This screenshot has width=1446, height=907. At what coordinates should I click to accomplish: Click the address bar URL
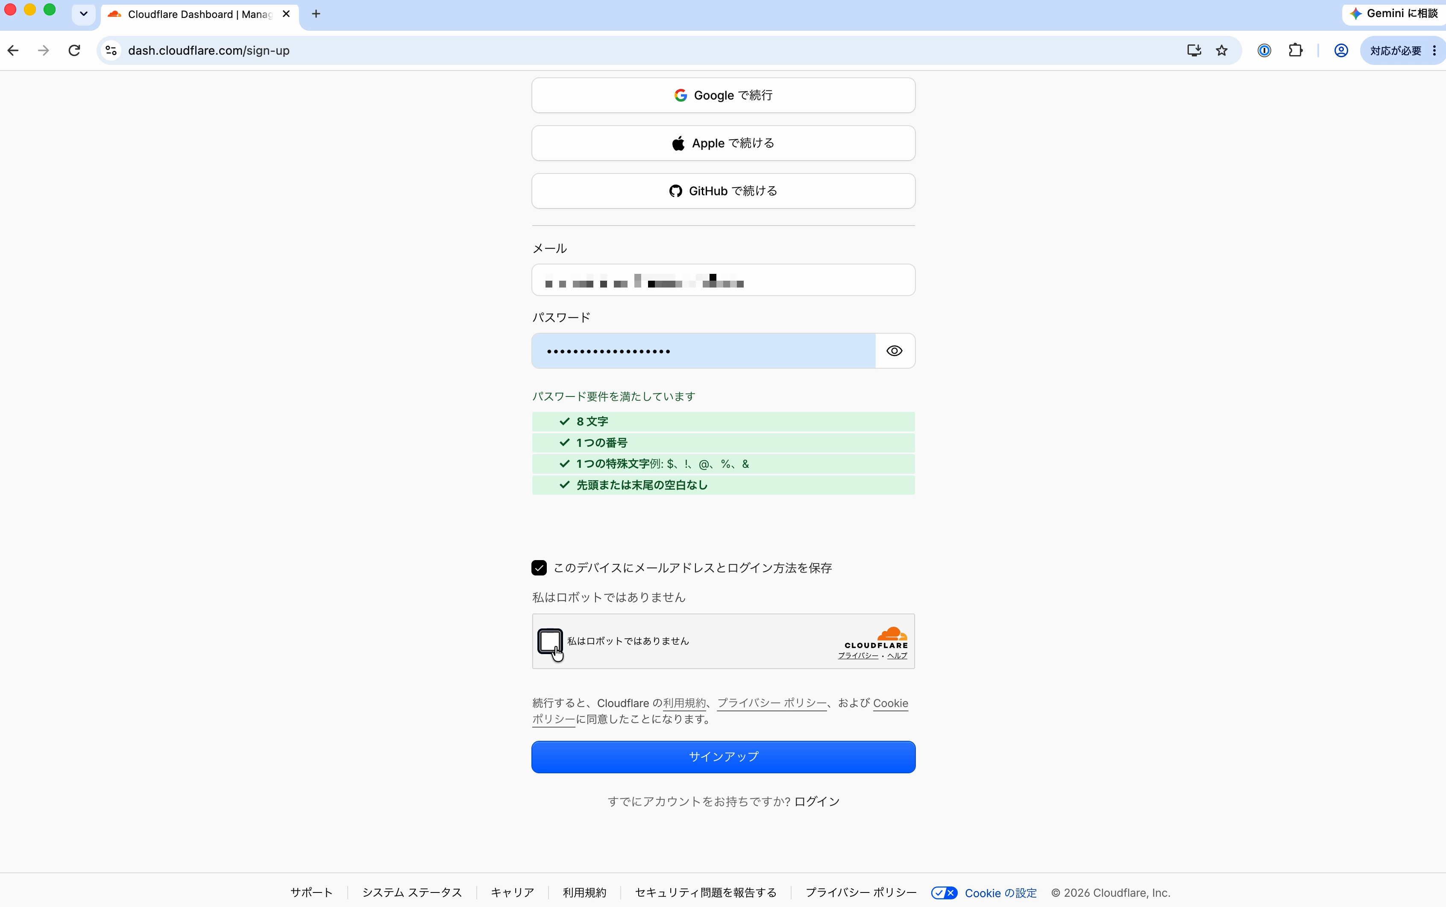tap(209, 50)
